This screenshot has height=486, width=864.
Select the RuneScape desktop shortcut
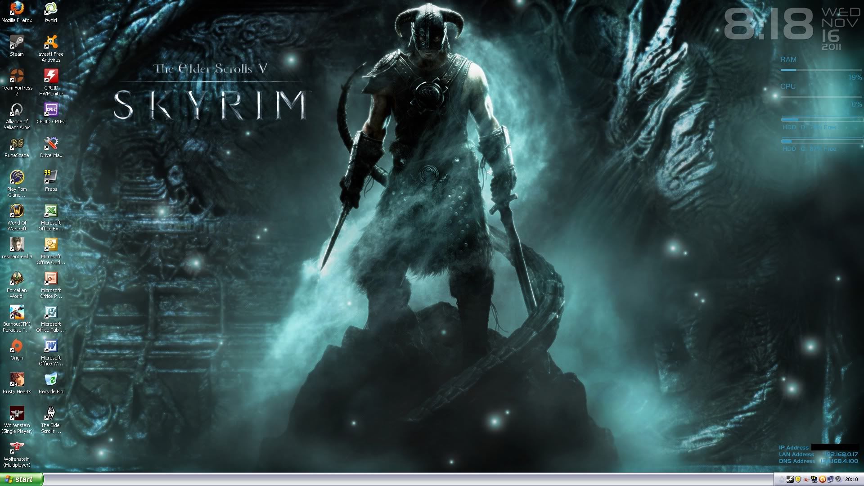point(17,147)
